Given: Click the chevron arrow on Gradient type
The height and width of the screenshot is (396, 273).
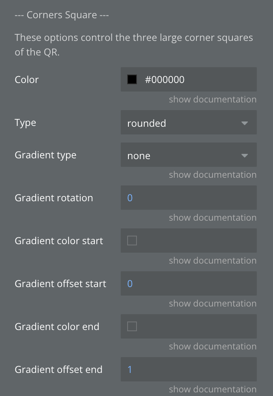Looking at the screenshot, I should pos(244,155).
